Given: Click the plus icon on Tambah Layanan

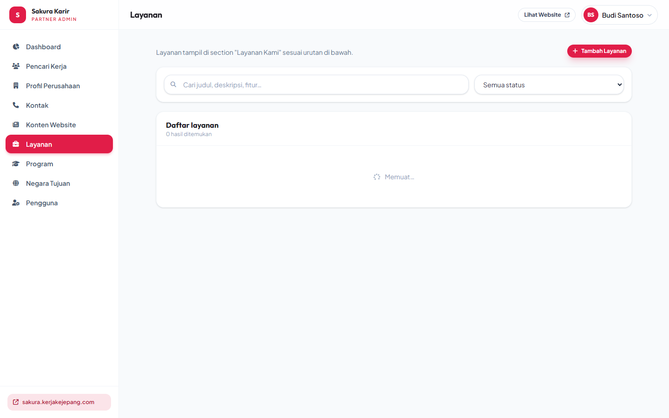Looking at the screenshot, I should [575, 51].
